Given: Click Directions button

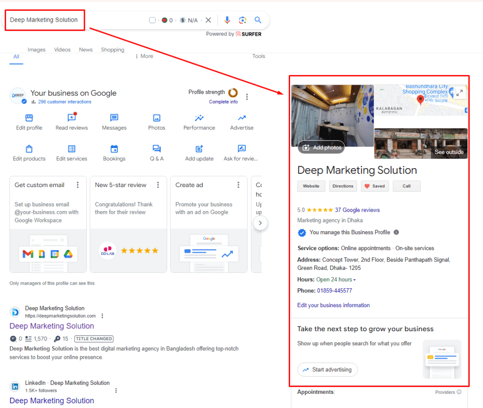Looking at the screenshot, I should pyautogui.click(x=343, y=186).
